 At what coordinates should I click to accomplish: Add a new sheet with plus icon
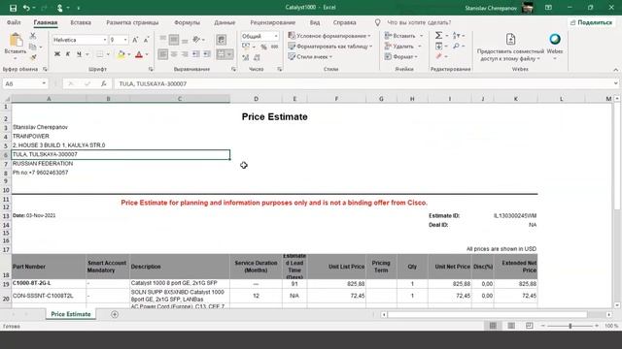(x=115, y=314)
